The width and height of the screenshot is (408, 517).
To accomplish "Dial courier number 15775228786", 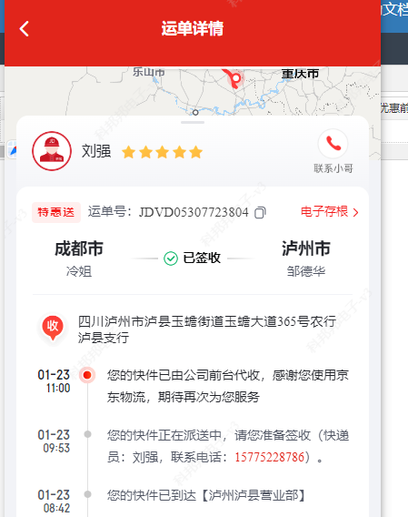I will (x=269, y=457).
